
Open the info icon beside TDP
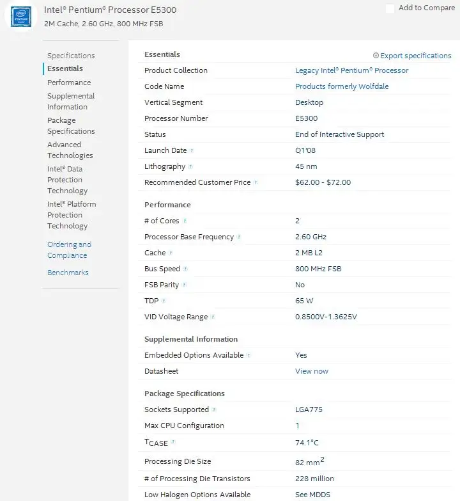(x=164, y=301)
